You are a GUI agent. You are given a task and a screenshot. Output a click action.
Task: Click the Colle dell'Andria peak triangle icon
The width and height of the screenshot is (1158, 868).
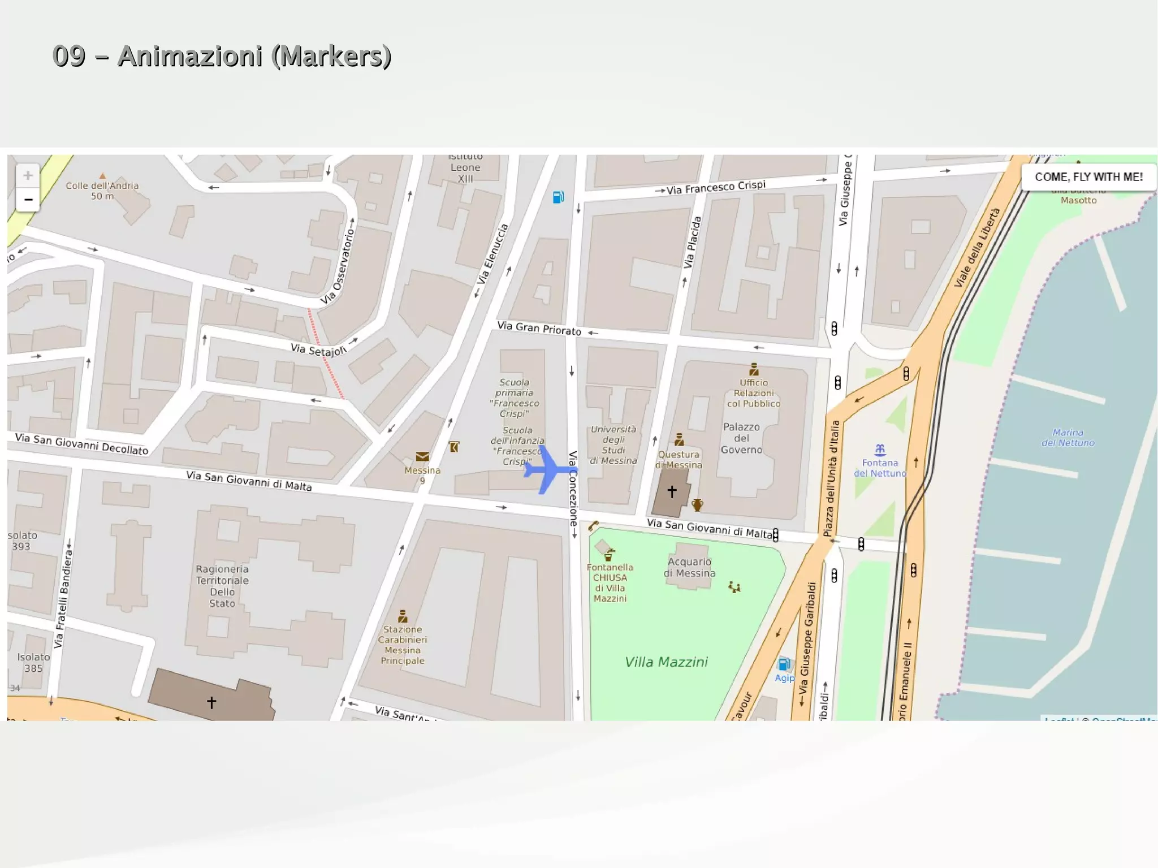[102, 176]
